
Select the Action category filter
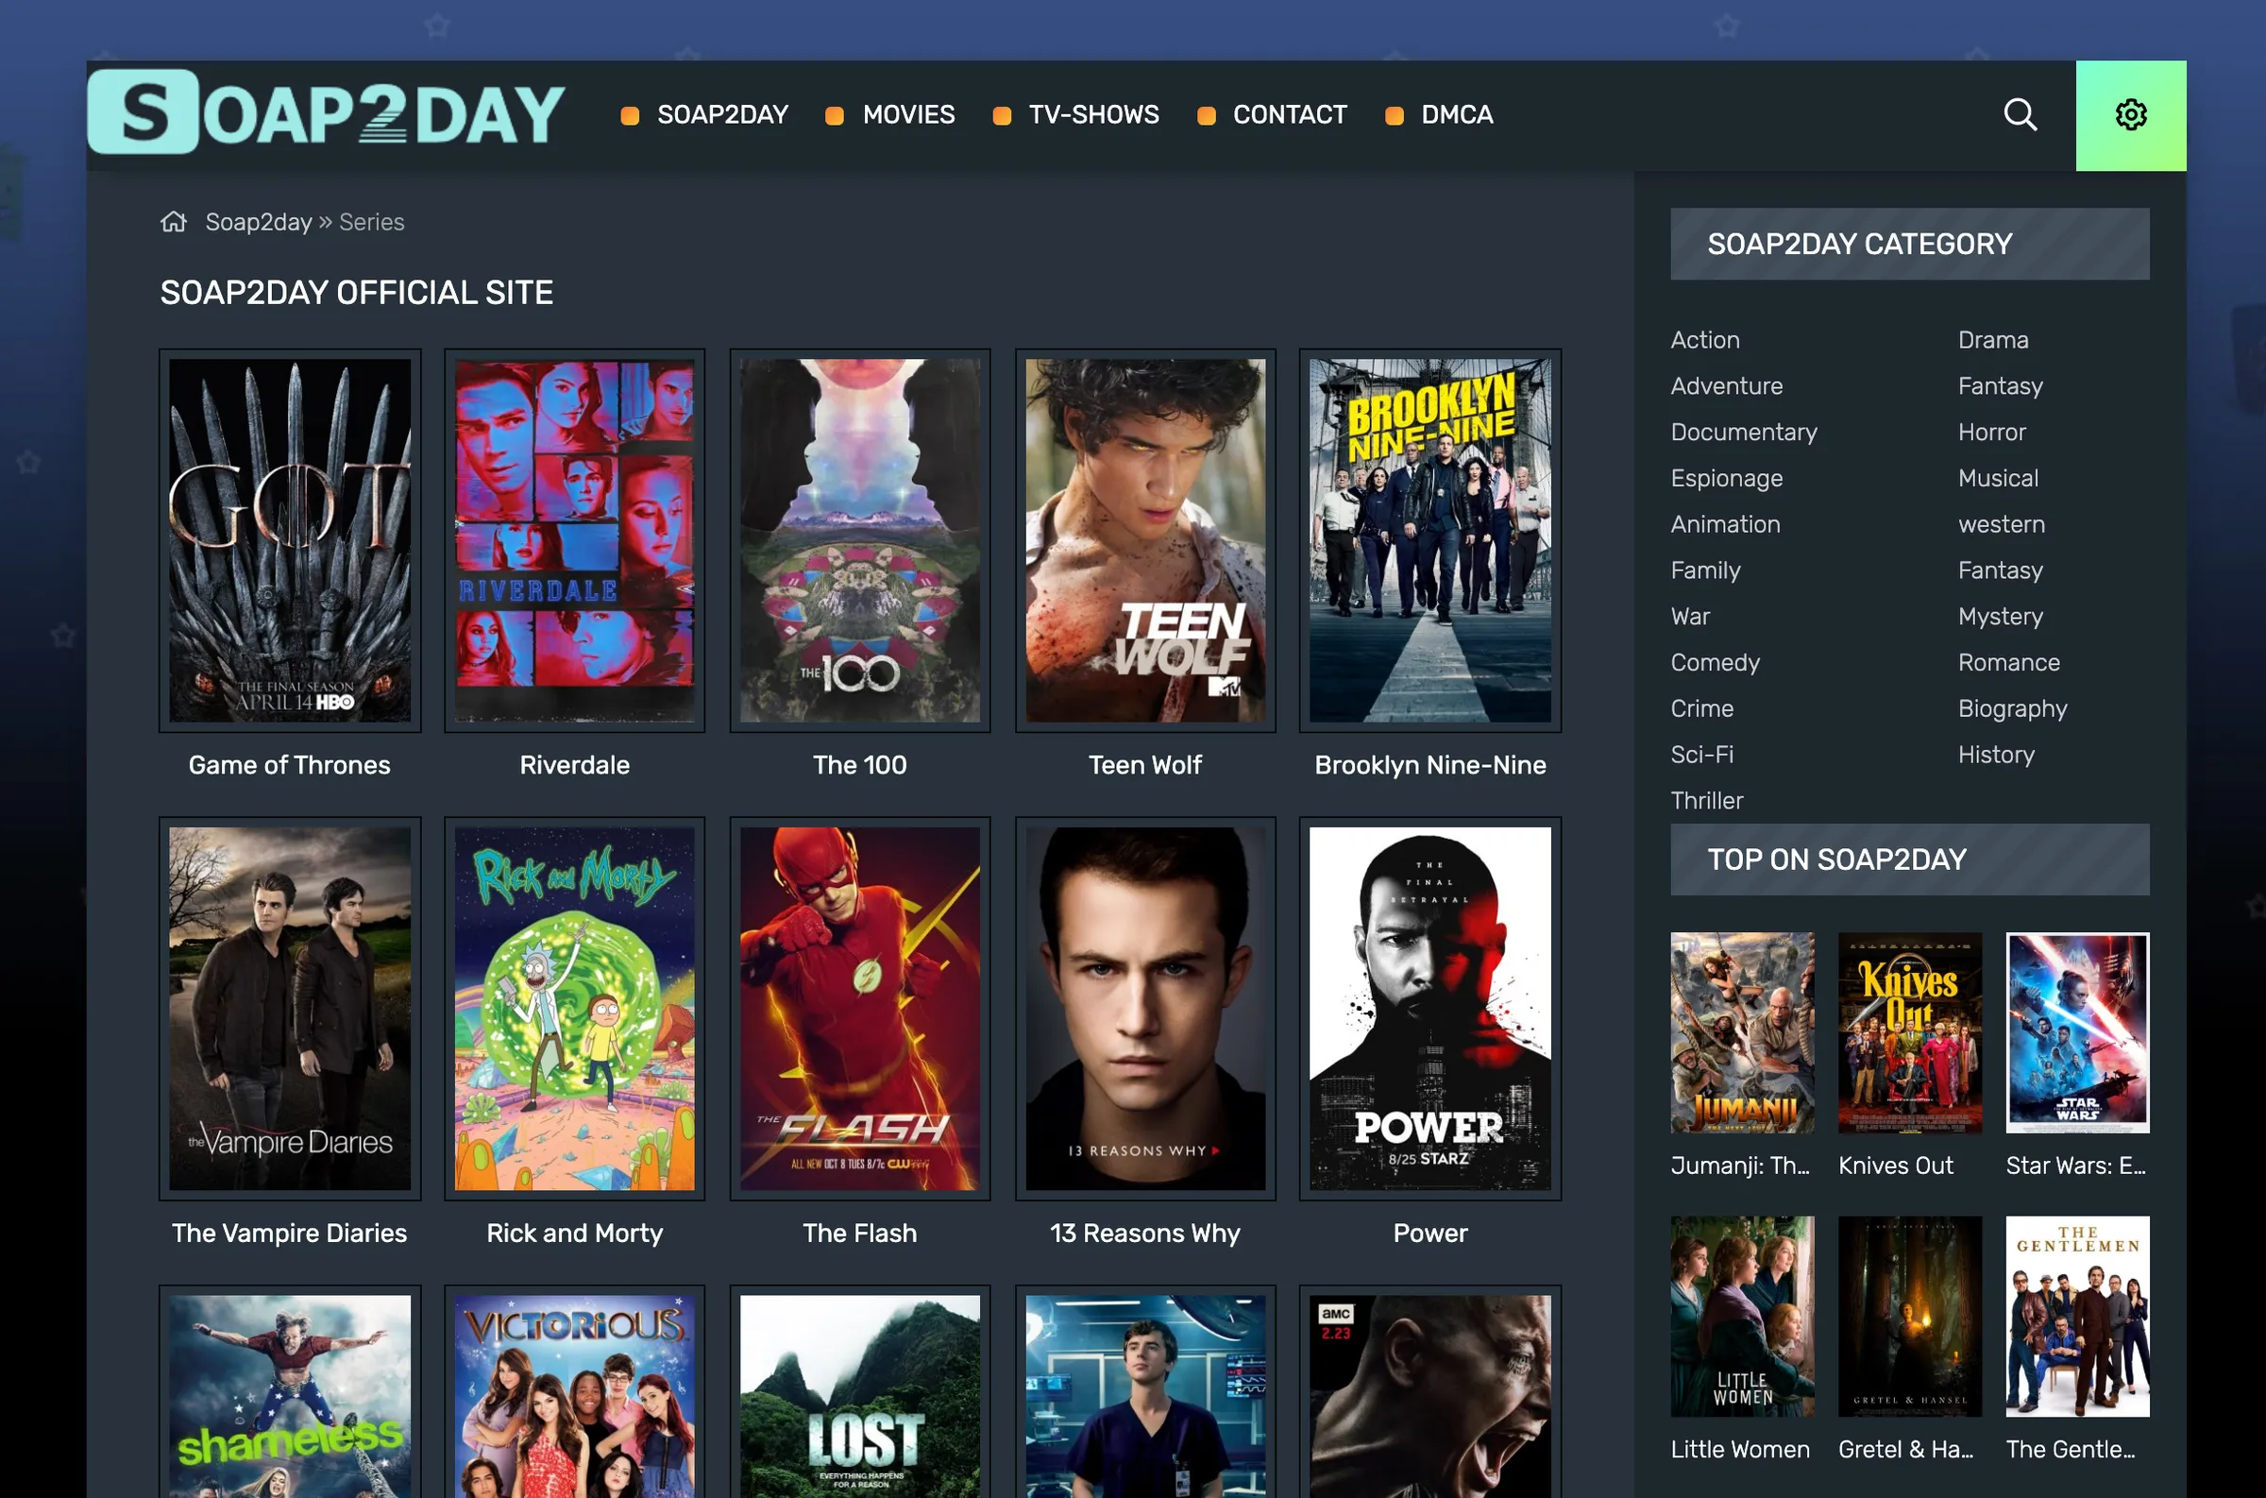[1704, 338]
